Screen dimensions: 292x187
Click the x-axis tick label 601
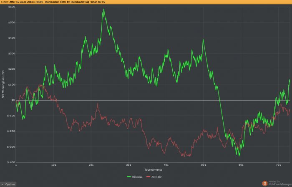click(x=241, y=165)
